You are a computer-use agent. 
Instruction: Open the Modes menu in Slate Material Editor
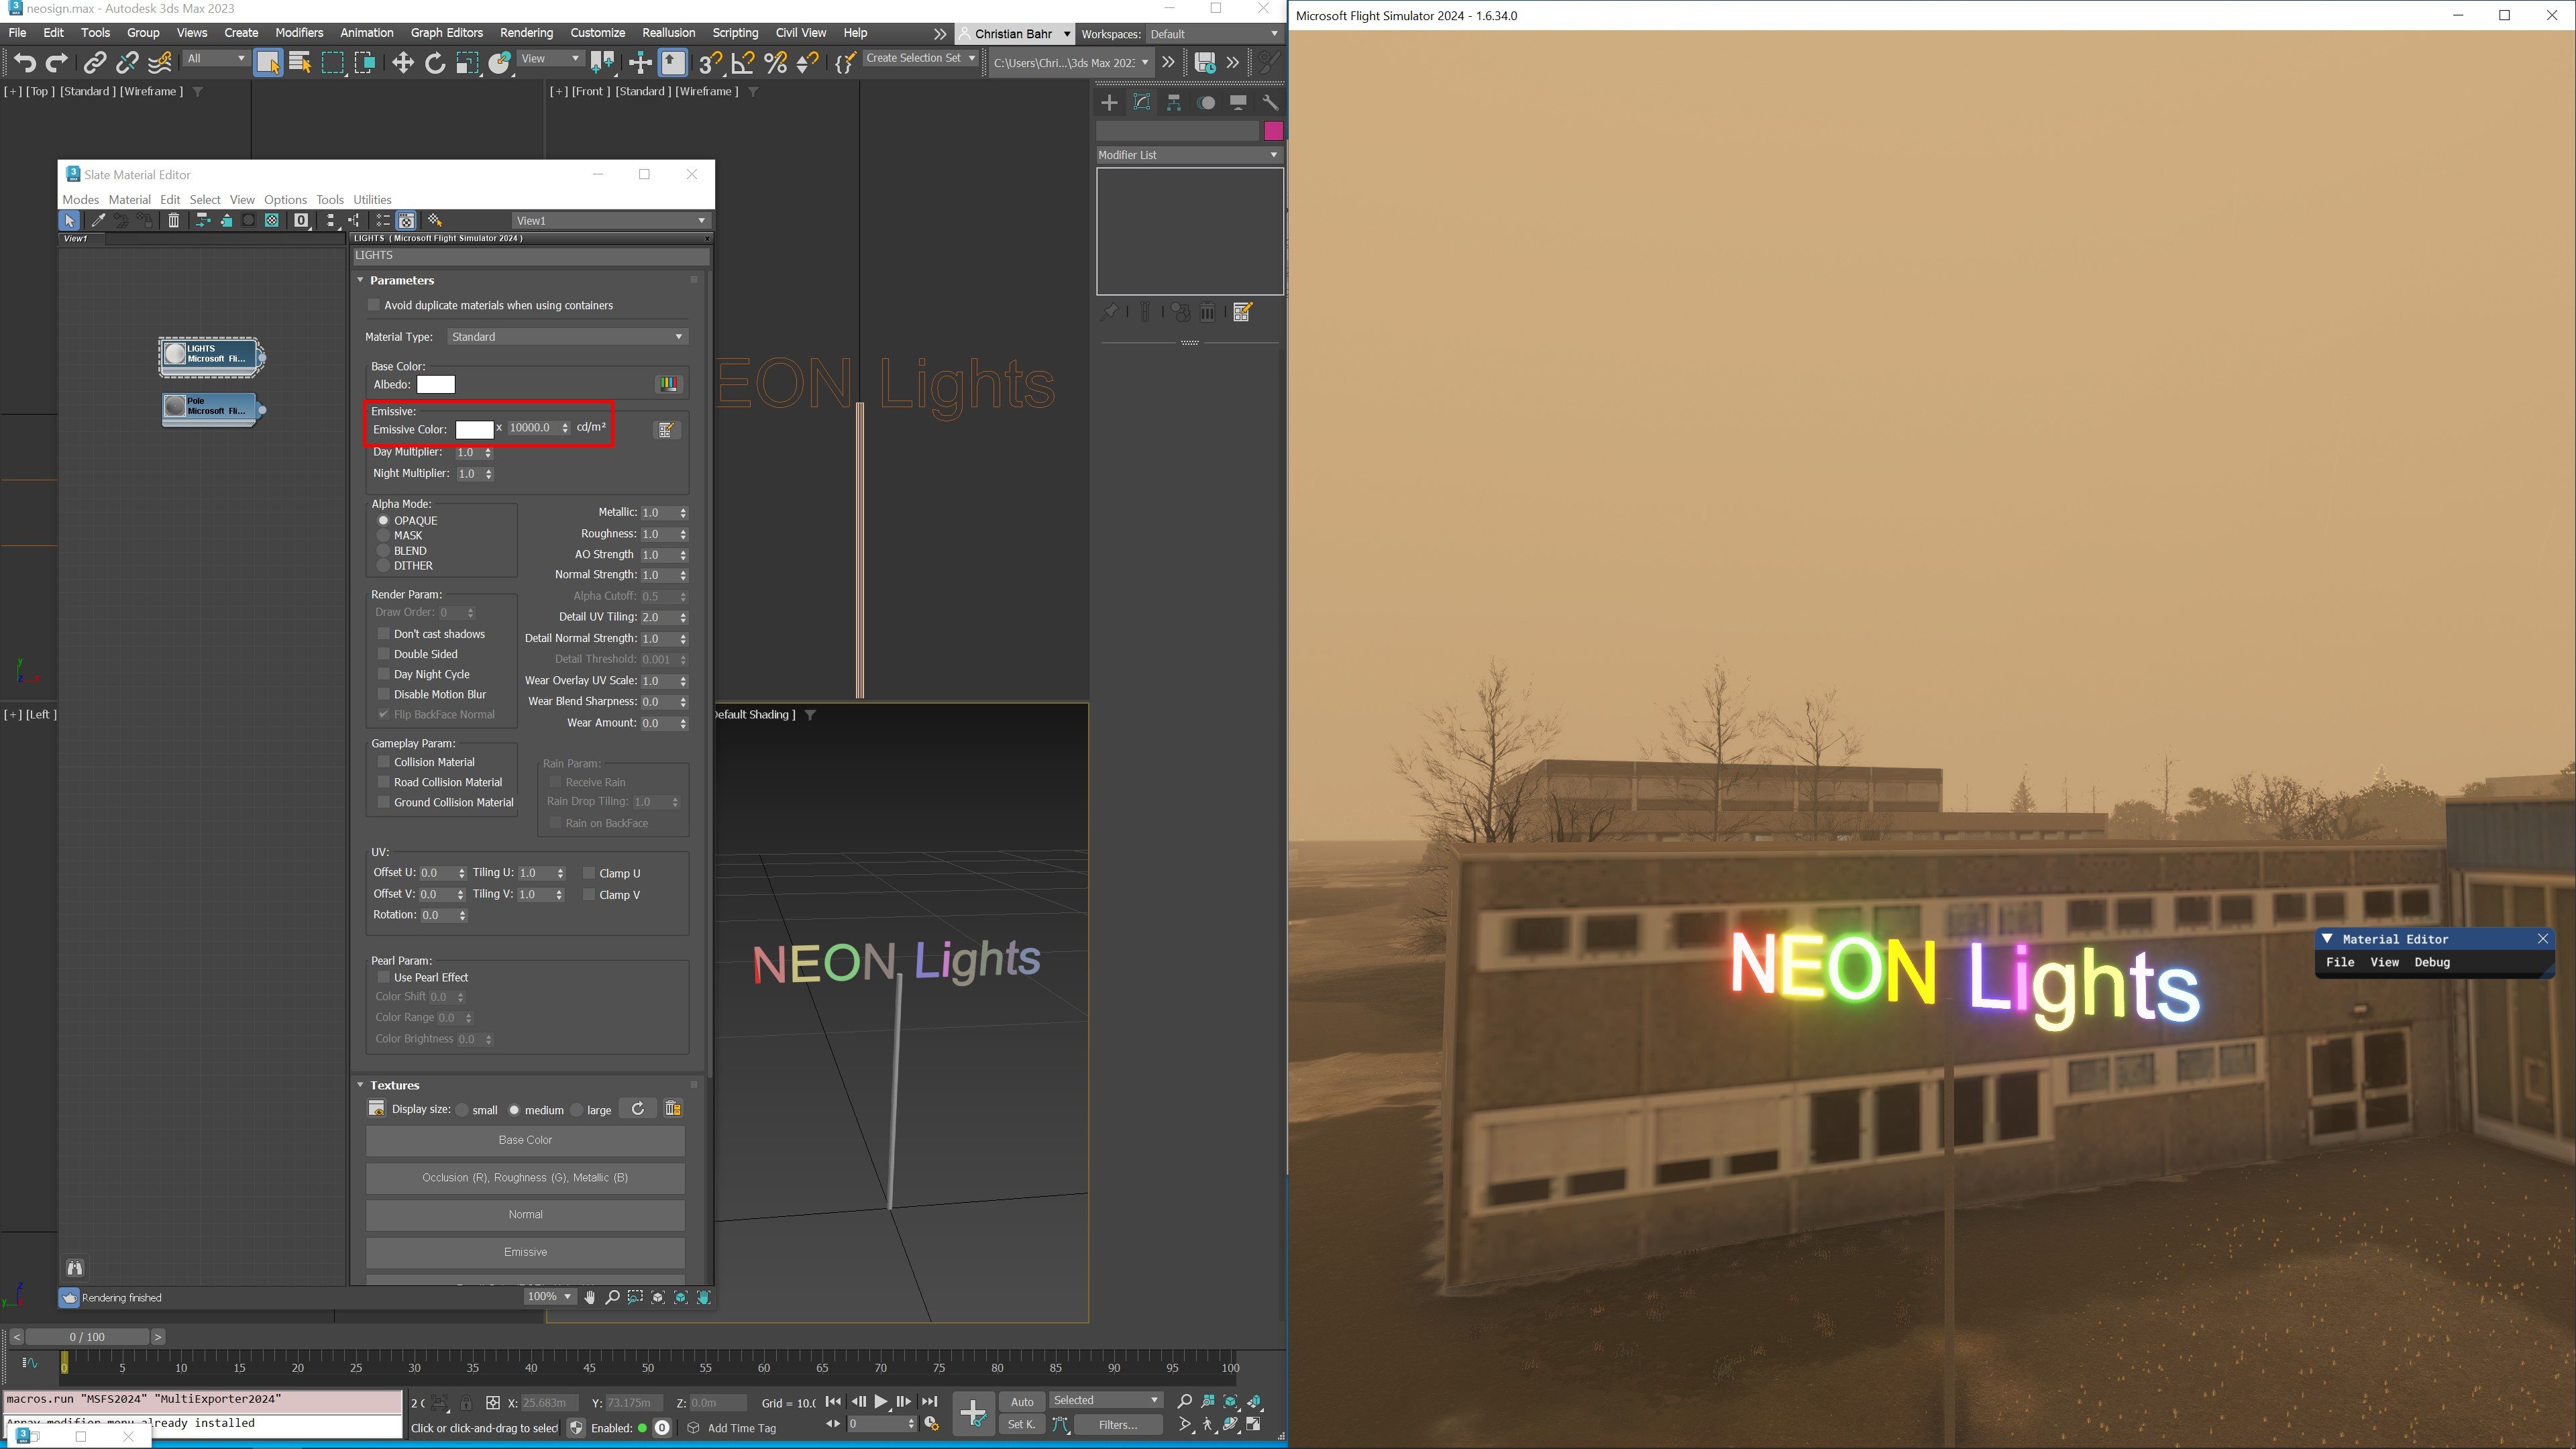click(80, 199)
